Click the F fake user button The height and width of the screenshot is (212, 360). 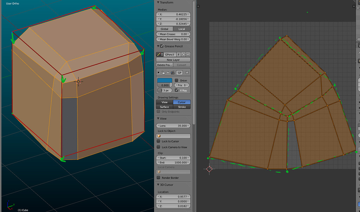(x=179, y=55)
